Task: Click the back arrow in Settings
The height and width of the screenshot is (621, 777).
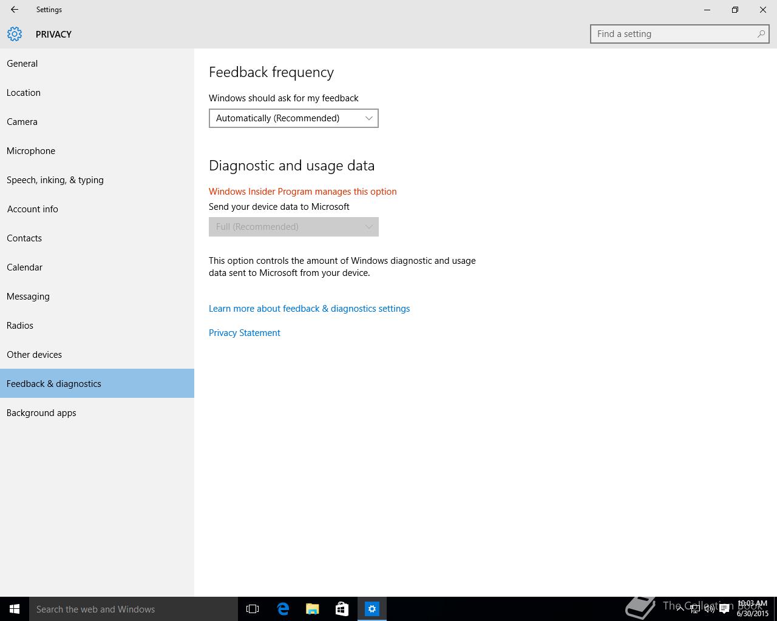Action: point(15,10)
